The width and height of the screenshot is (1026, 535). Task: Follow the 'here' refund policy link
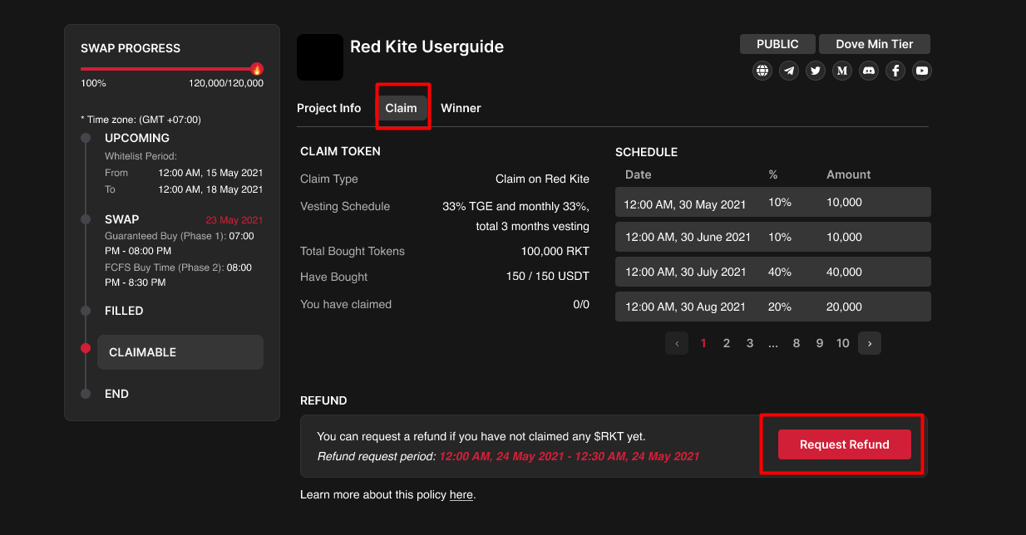tap(461, 495)
